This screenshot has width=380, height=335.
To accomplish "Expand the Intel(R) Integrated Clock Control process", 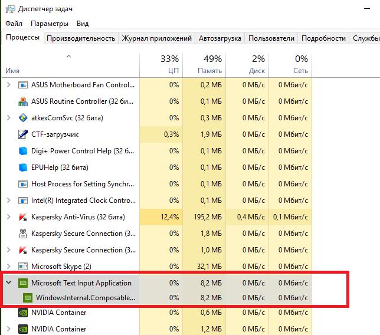I will click(9, 201).
